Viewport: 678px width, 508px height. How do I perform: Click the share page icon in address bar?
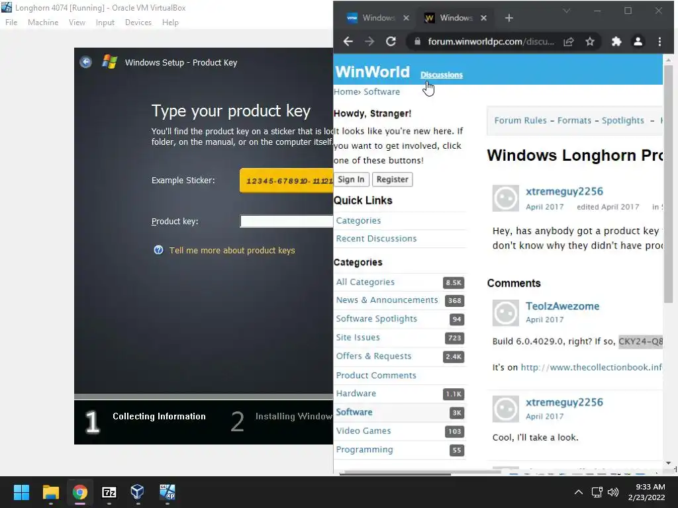[569, 42]
